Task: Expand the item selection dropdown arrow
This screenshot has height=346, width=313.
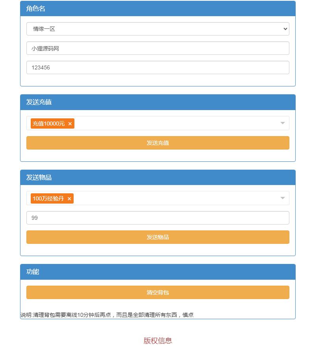Action: (x=282, y=198)
